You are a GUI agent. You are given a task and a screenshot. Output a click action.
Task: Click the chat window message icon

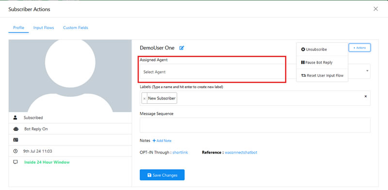click(16, 162)
